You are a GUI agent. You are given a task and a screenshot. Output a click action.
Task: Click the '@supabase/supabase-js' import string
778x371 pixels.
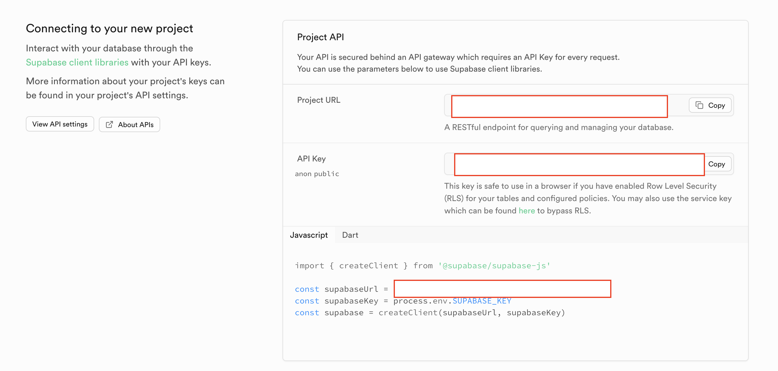click(x=494, y=266)
